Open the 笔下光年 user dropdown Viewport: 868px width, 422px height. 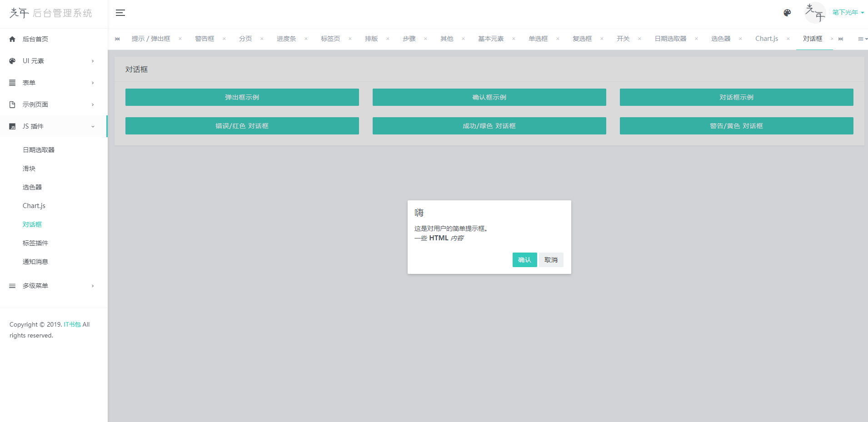(x=848, y=12)
